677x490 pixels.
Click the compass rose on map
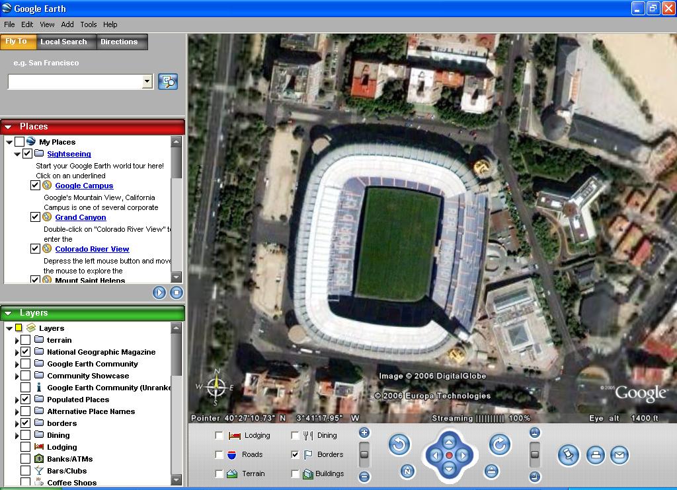point(217,386)
